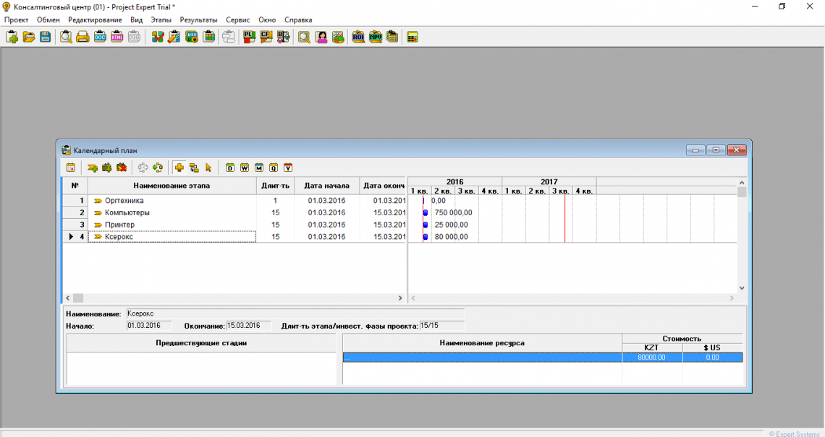Open the print preview magnifier icon
825x437 pixels.
click(66, 37)
